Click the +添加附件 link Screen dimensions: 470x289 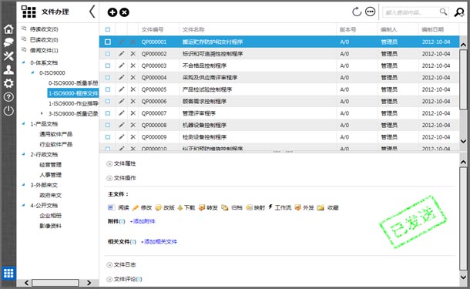[x=143, y=221]
